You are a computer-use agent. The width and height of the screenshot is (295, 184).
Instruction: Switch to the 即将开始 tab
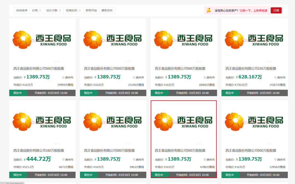(91, 10)
